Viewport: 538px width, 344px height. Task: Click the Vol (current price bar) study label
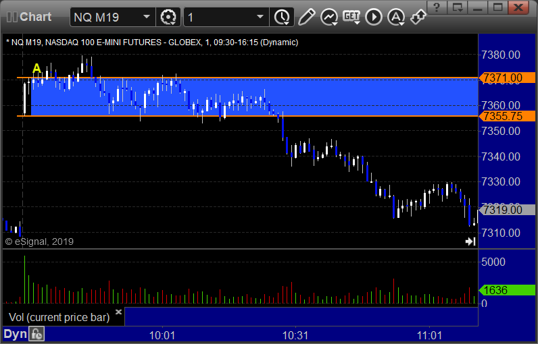tap(59, 317)
